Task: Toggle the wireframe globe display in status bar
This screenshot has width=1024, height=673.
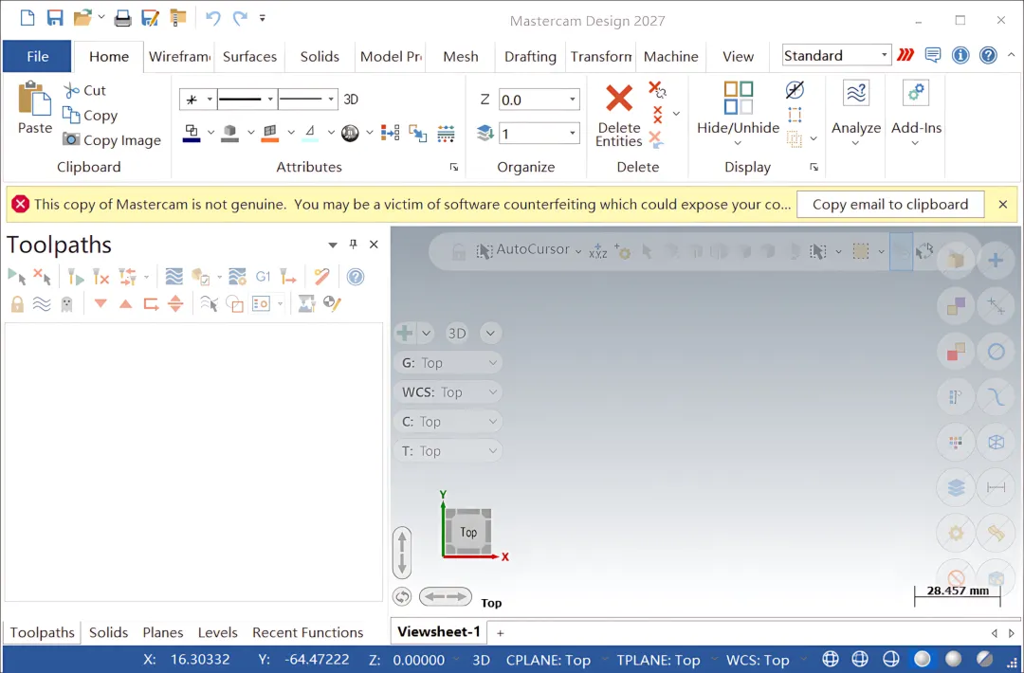Action: 831,660
